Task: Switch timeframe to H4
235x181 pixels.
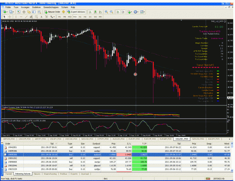Action: tap(85, 17)
